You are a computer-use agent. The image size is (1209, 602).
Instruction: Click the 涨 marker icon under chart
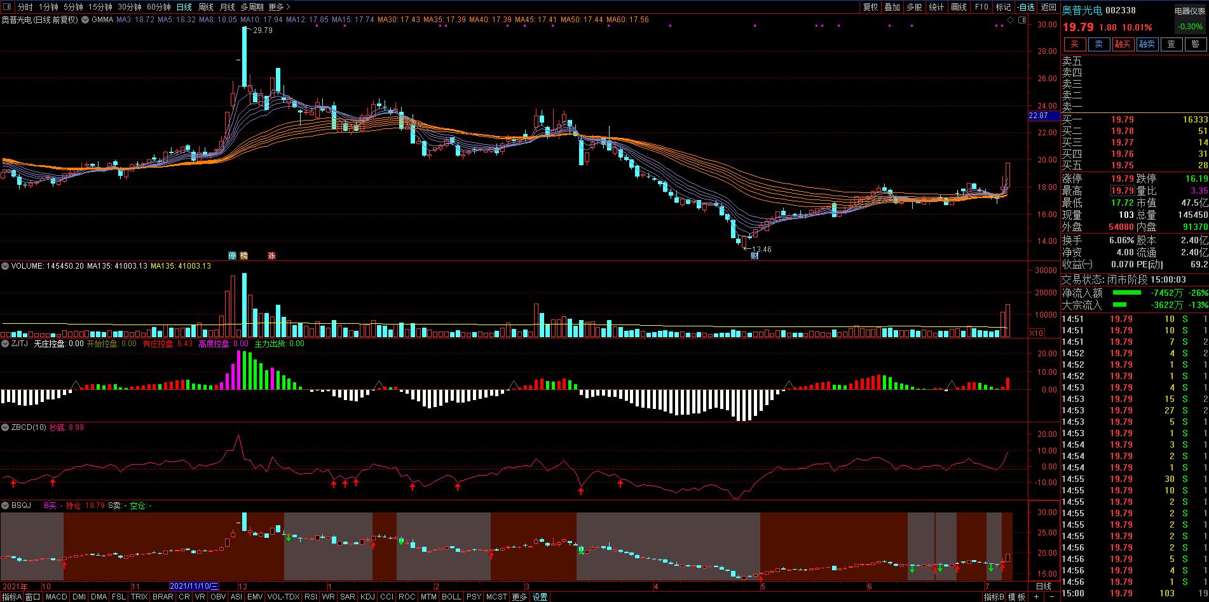271,255
